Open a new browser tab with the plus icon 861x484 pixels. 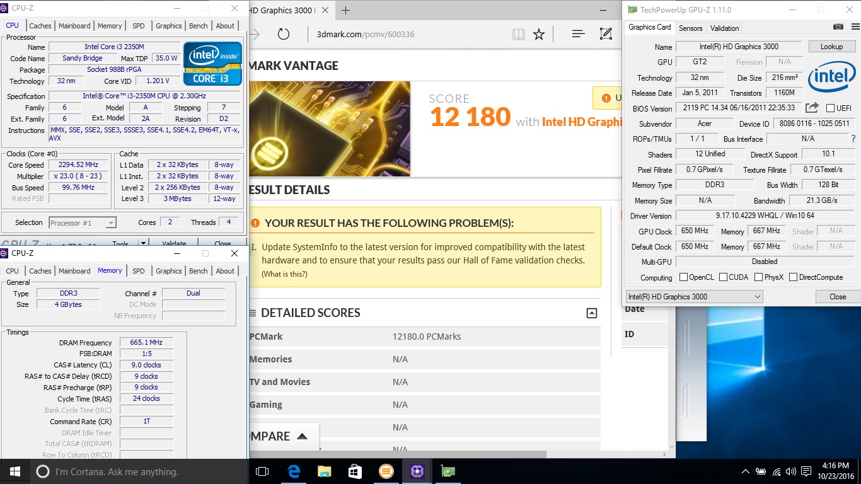click(x=345, y=10)
